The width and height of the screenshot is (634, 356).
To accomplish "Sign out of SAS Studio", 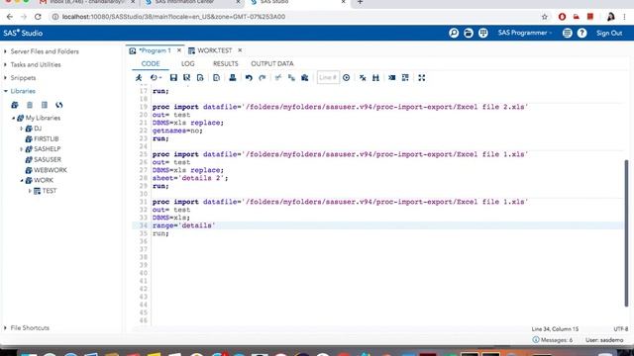I will click(609, 33).
